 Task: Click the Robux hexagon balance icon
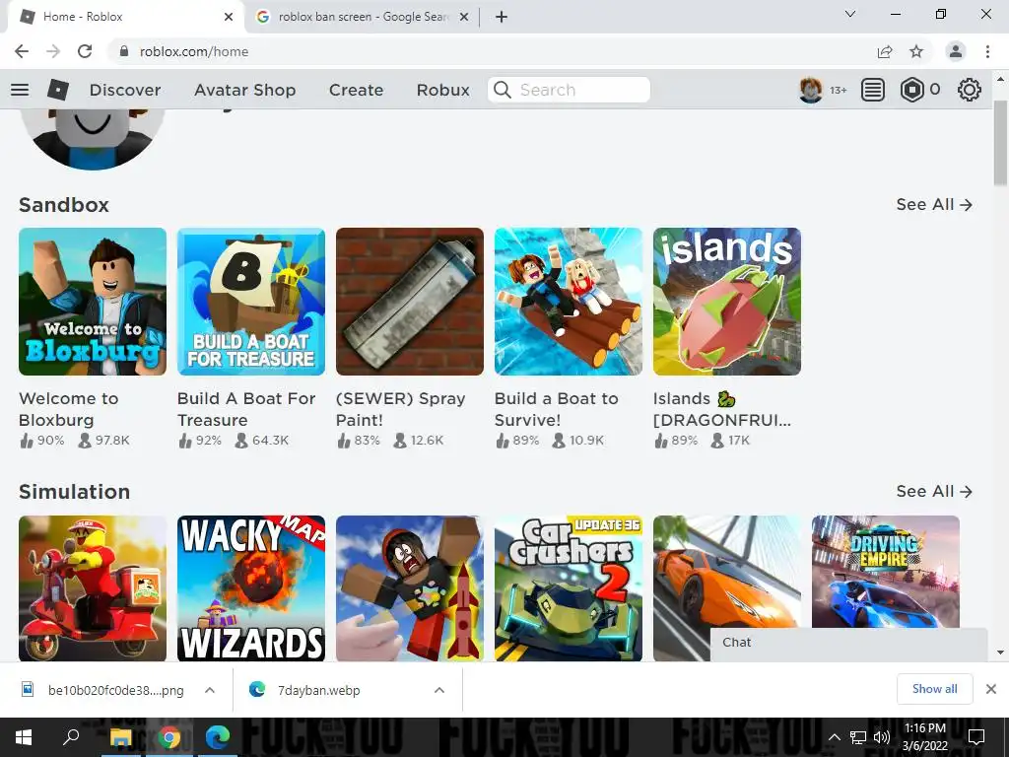911,90
